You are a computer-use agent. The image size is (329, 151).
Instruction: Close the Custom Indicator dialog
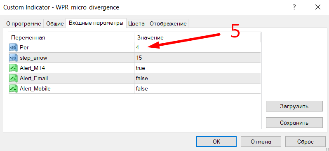point(318,7)
